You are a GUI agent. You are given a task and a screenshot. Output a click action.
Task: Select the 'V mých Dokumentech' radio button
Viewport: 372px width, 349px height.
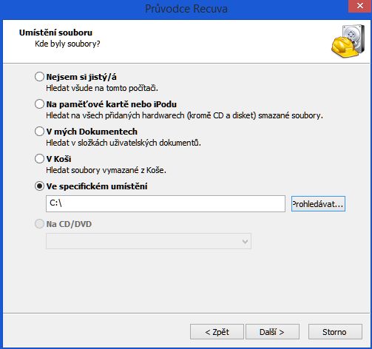pyautogui.click(x=39, y=132)
